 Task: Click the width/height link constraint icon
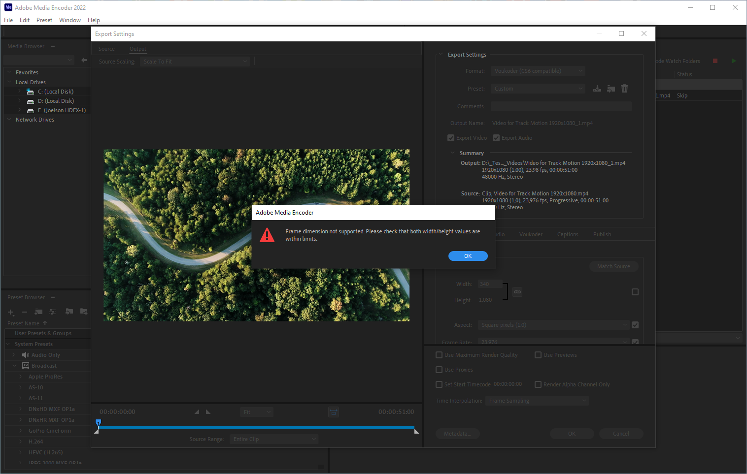(x=517, y=292)
